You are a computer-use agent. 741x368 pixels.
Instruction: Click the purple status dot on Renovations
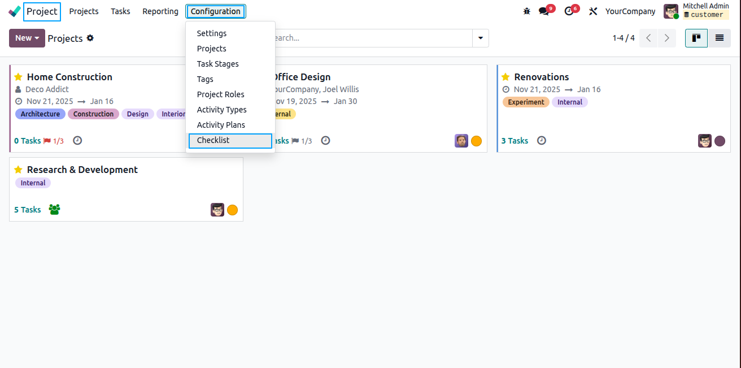[x=720, y=141]
